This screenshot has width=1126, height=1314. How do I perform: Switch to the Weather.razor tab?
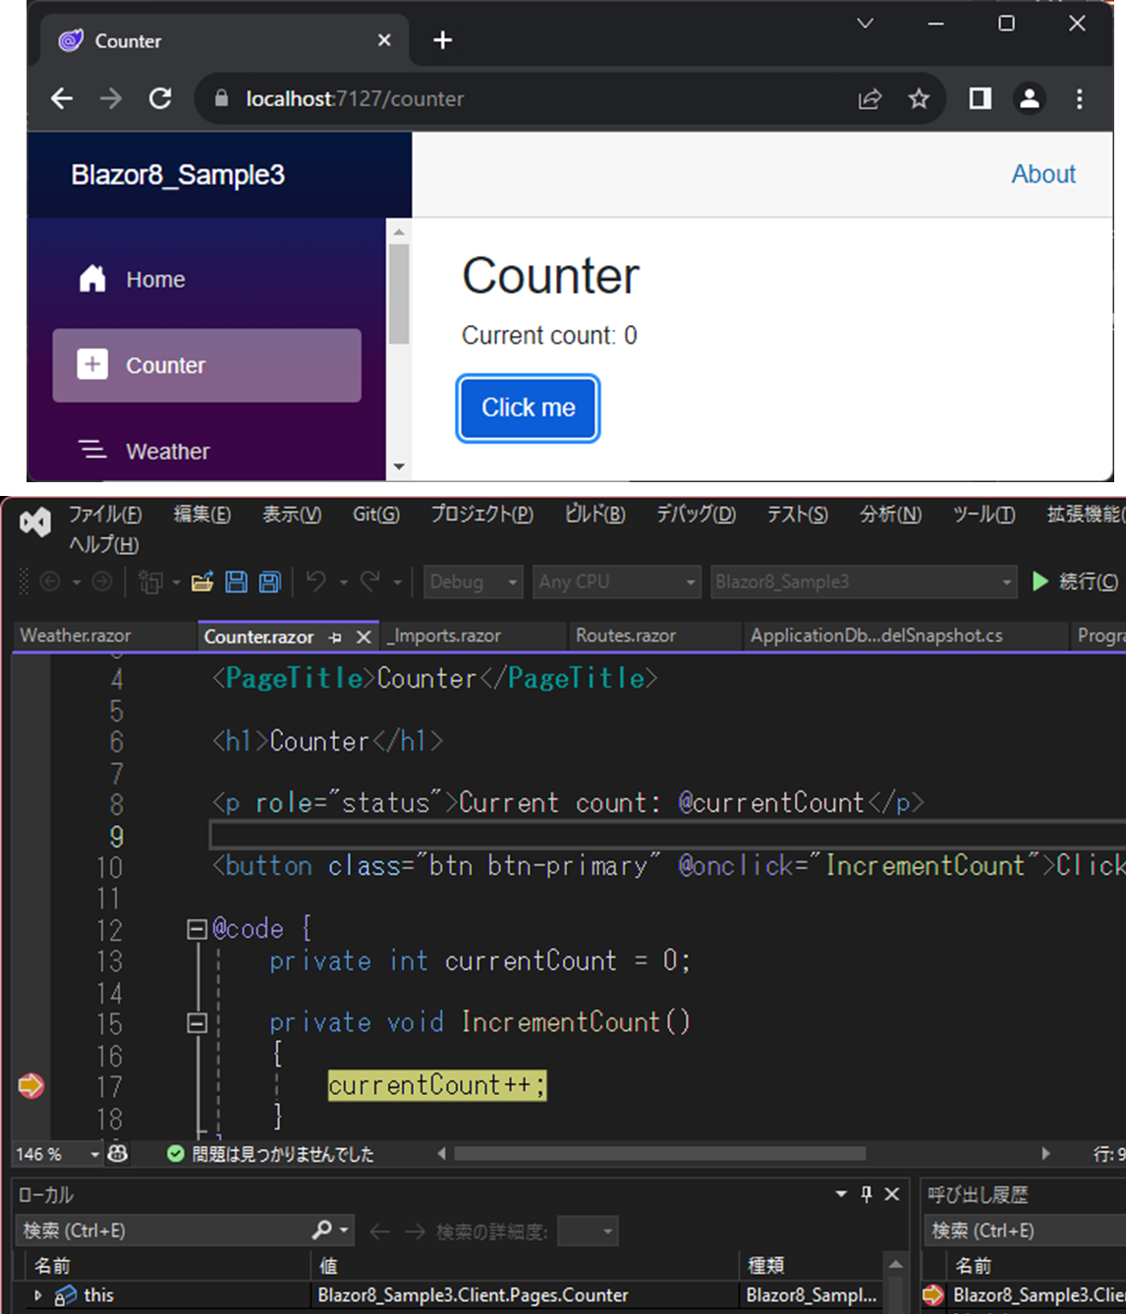[75, 635]
